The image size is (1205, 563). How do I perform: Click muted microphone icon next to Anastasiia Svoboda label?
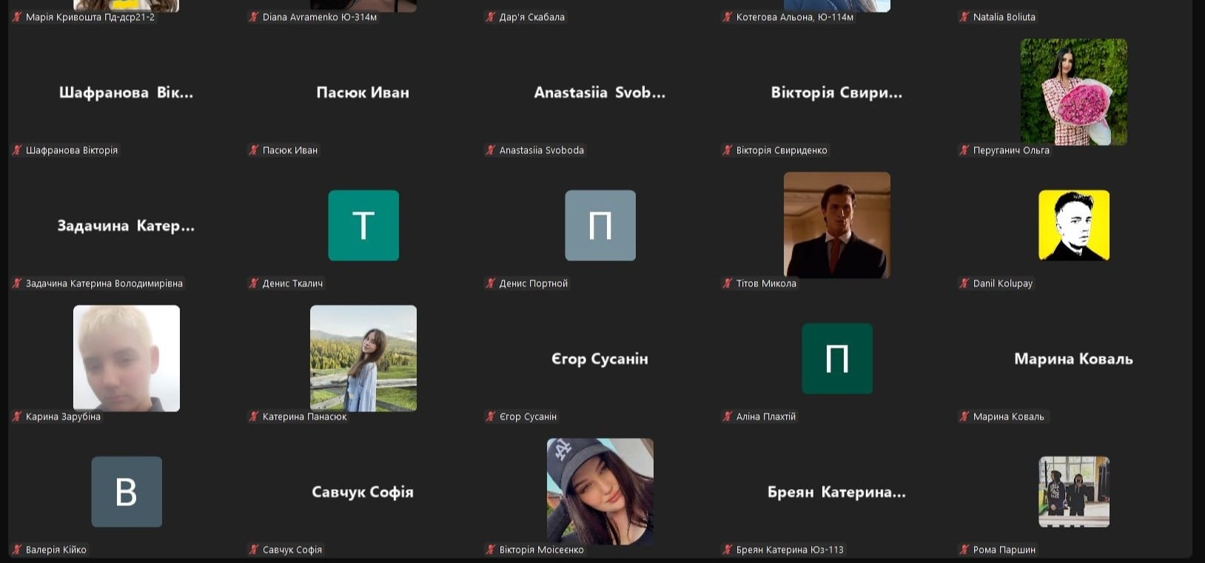click(490, 150)
